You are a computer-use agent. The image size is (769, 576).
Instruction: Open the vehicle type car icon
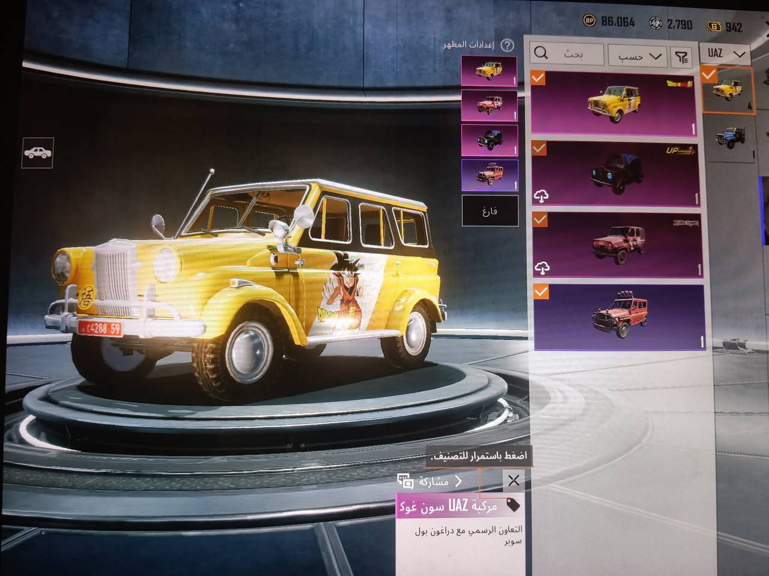tap(38, 152)
